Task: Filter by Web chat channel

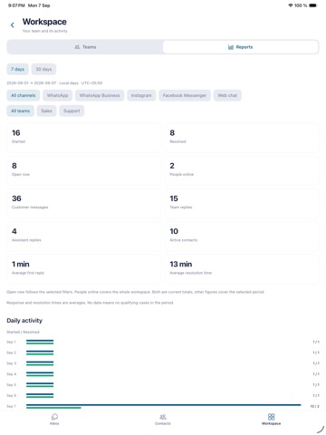Action: point(227,95)
